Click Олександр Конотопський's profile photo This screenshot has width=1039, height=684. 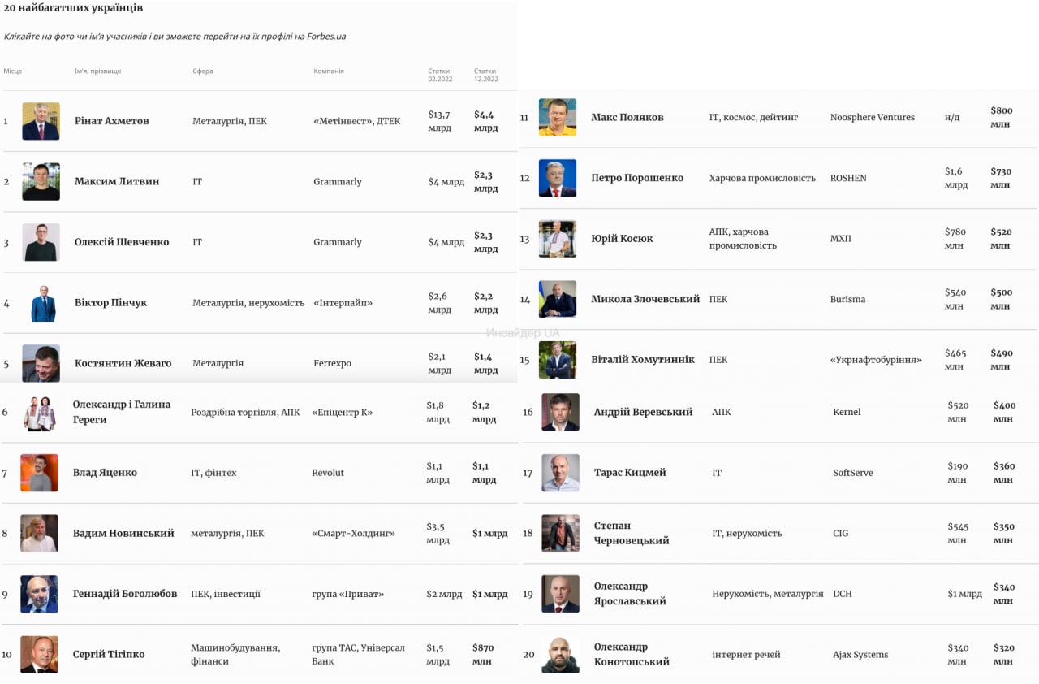tap(560, 655)
